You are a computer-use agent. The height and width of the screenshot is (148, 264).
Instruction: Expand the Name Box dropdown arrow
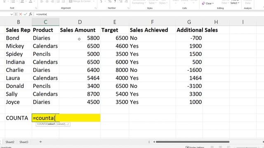click(12, 14)
